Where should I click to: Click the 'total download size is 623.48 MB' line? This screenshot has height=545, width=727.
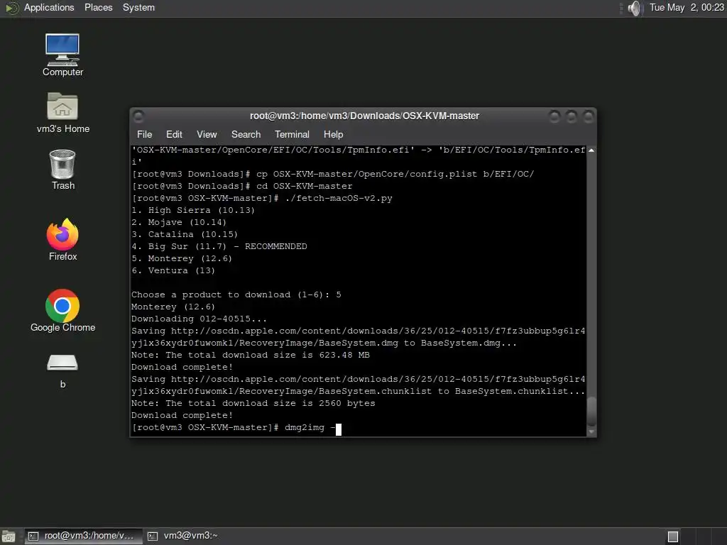pyautogui.click(x=251, y=355)
